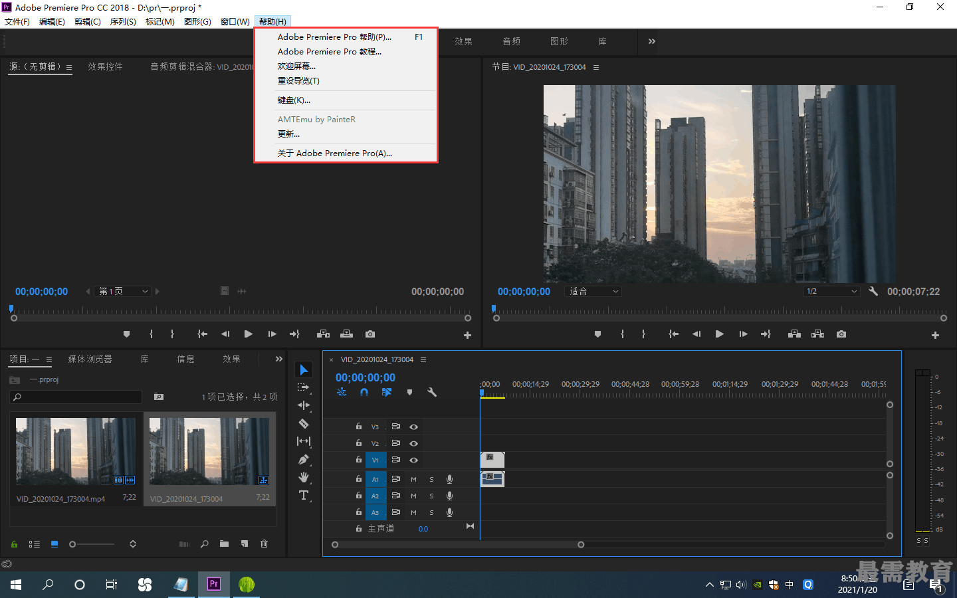Select the Razor tool
This screenshot has width=957, height=598.
(x=304, y=423)
